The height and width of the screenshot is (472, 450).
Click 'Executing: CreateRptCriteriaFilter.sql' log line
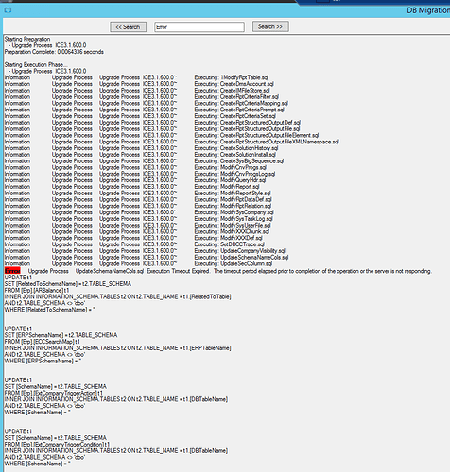point(236,96)
